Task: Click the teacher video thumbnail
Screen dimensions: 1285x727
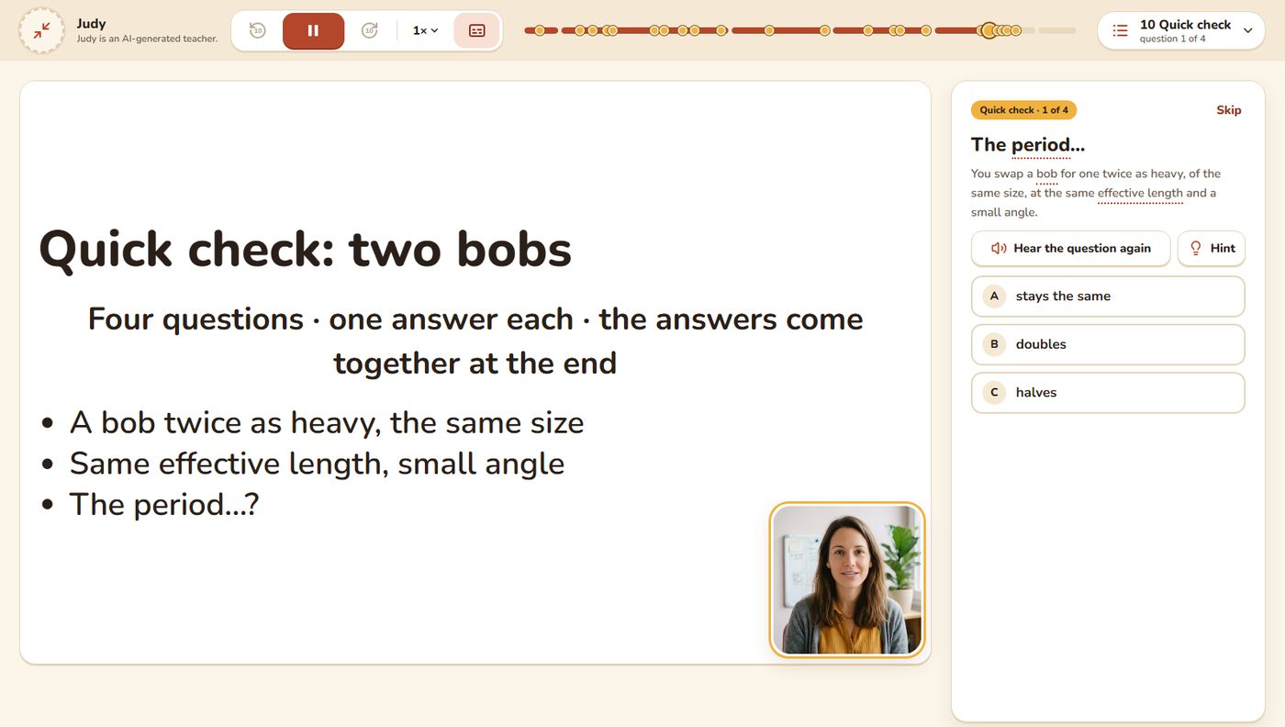Action: pyautogui.click(x=846, y=580)
